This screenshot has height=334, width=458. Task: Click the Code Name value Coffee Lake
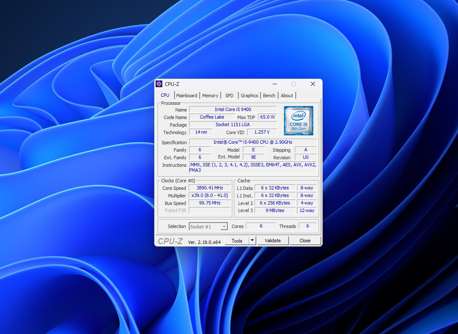212,117
